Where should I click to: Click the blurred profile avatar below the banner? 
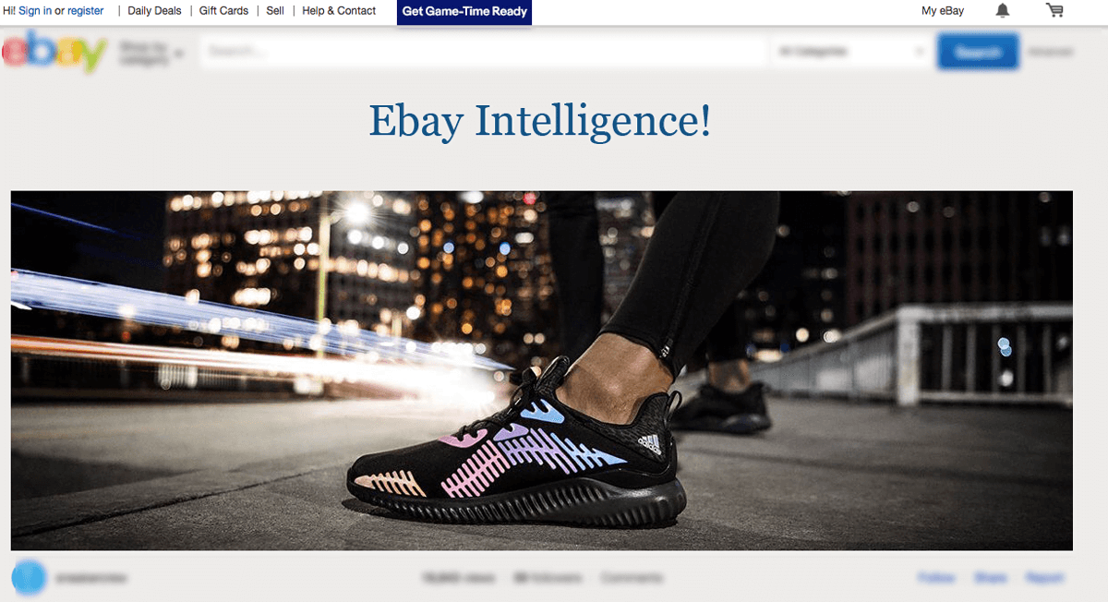(x=29, y=577)
